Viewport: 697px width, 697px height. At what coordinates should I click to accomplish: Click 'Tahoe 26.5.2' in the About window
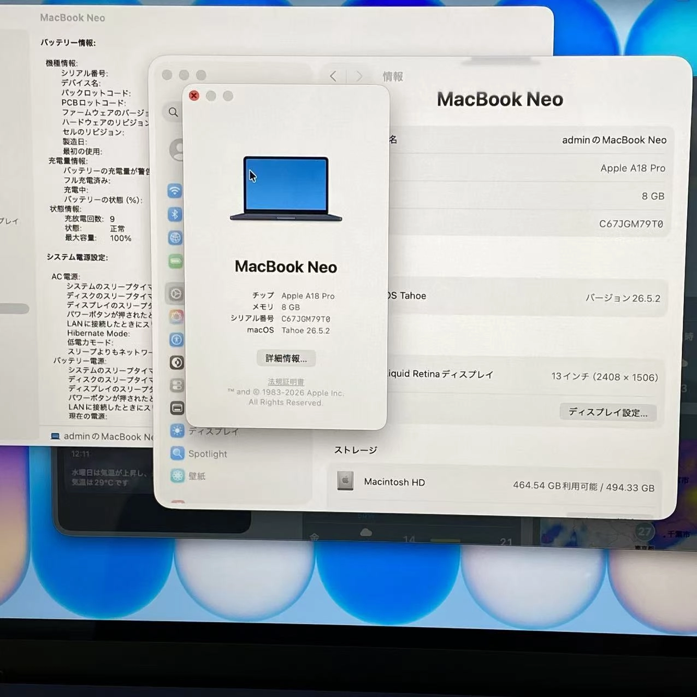[306, 330]
